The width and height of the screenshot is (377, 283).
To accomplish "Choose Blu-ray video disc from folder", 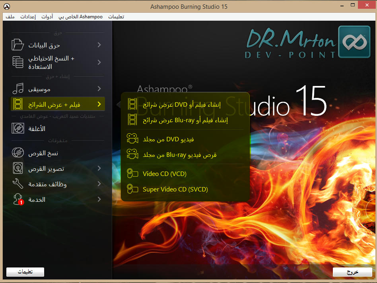I will (180, 155).
